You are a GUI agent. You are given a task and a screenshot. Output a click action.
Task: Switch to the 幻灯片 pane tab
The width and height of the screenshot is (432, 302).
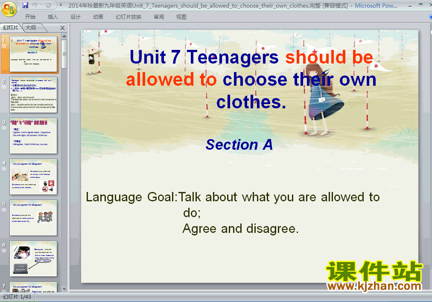click(x=11, y=28)
